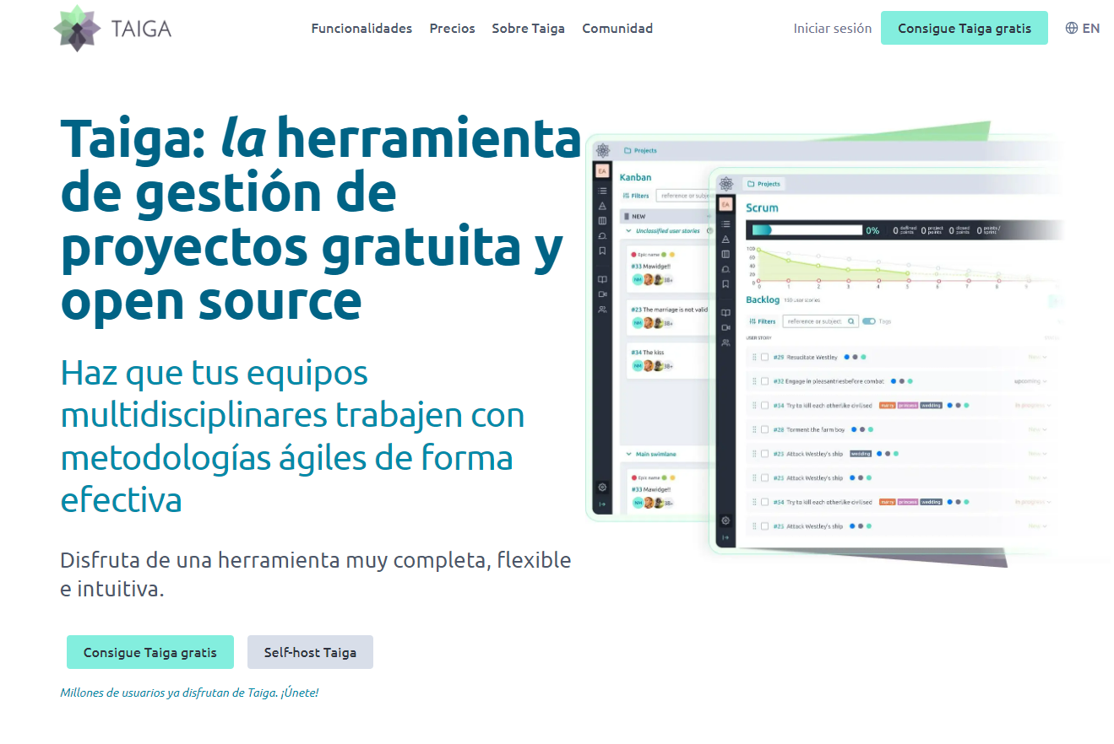
Task: Open the video camera icon in Kanban sidebar
Action: [602, 294]
